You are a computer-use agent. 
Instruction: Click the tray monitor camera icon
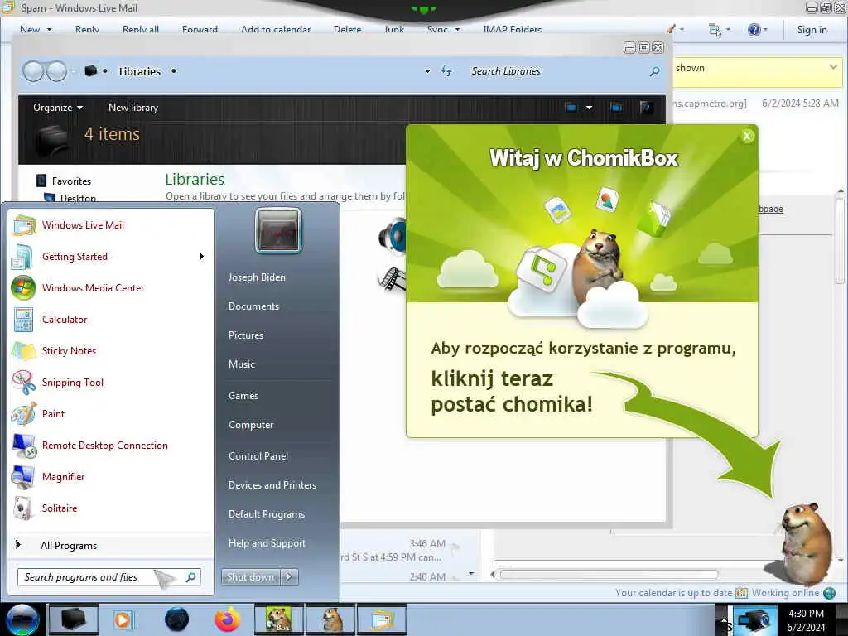754,619
